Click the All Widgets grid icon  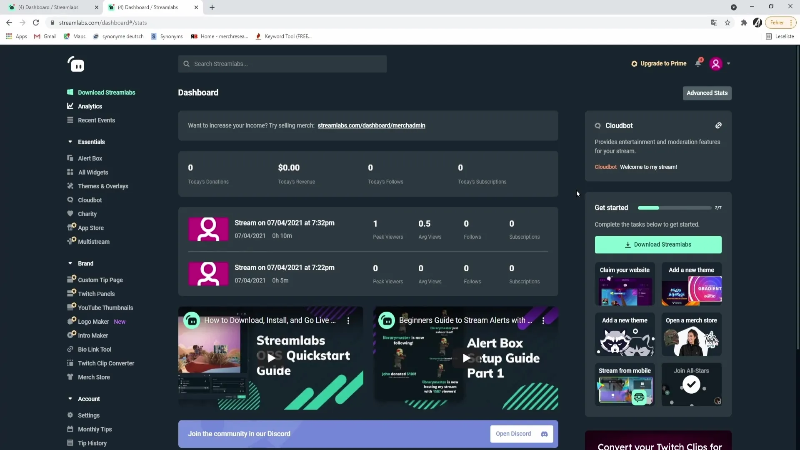coord(70,172)
